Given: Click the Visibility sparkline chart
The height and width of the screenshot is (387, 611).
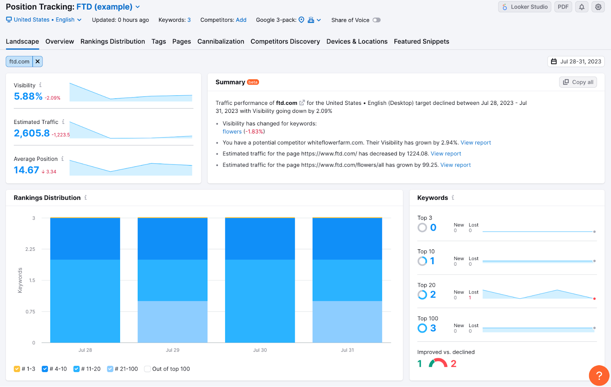Looking at the screenshot, I should tap(131, 92).
